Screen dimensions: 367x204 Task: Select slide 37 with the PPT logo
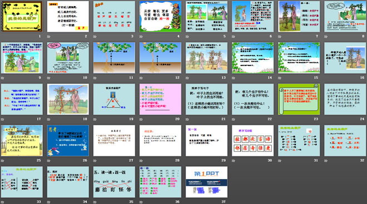tap(206, 182)
